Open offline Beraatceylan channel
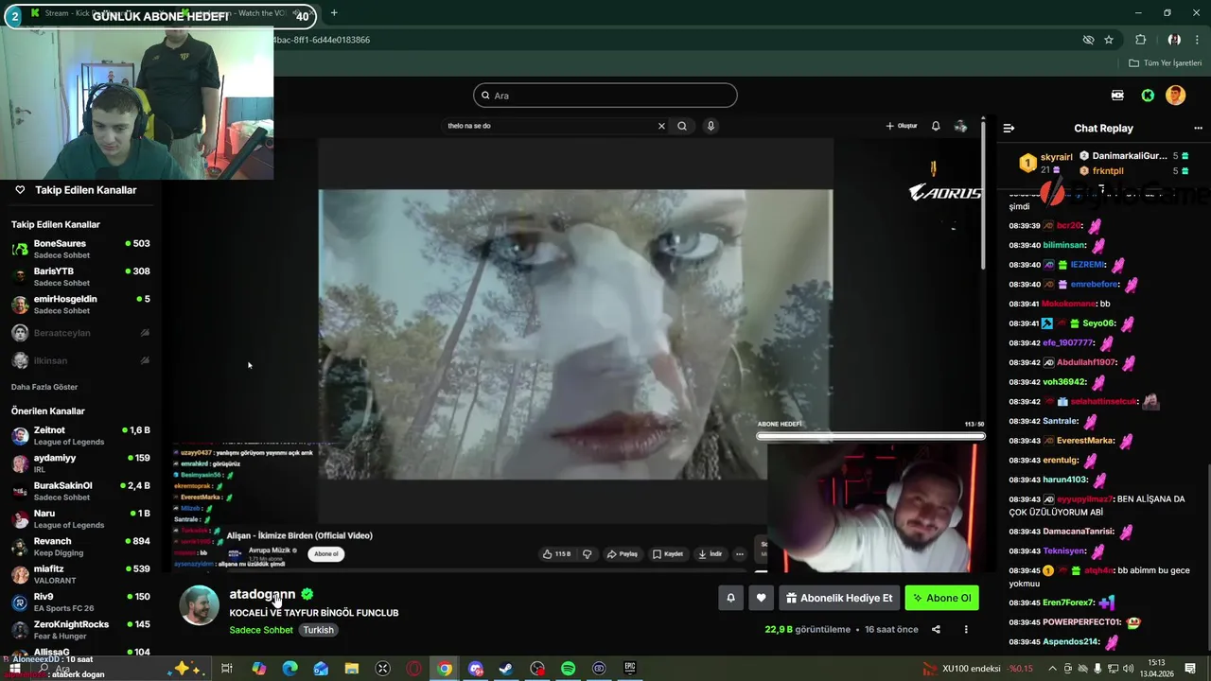This screenshot has height=681, width=1211. point(80,333)
